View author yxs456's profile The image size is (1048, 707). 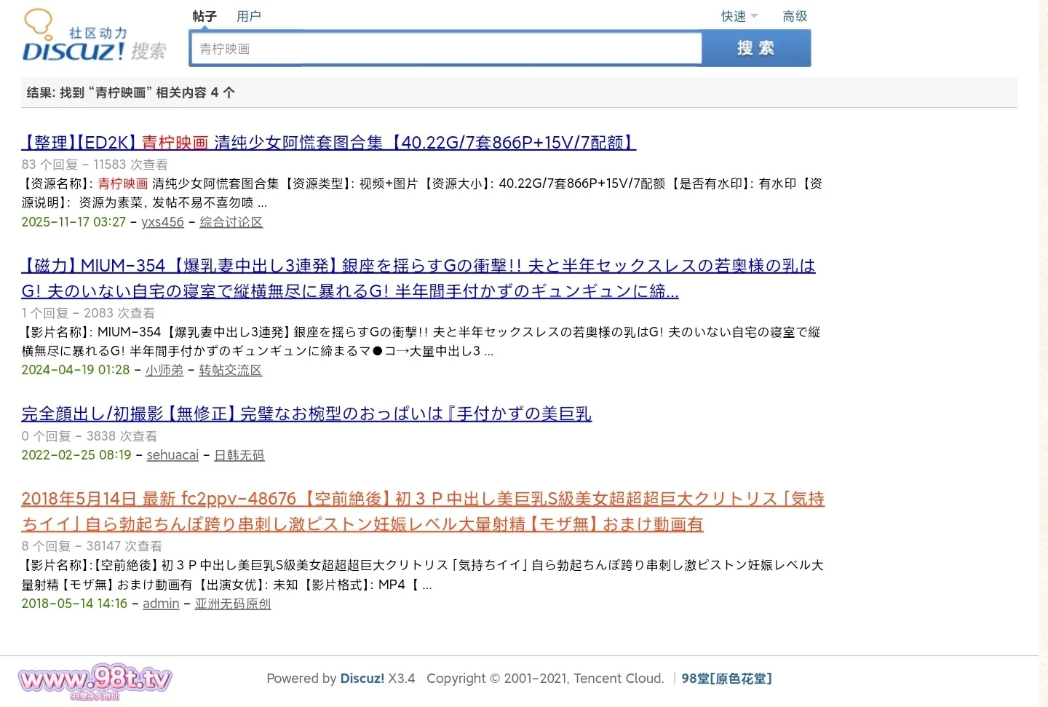click(x=162, y=222)
